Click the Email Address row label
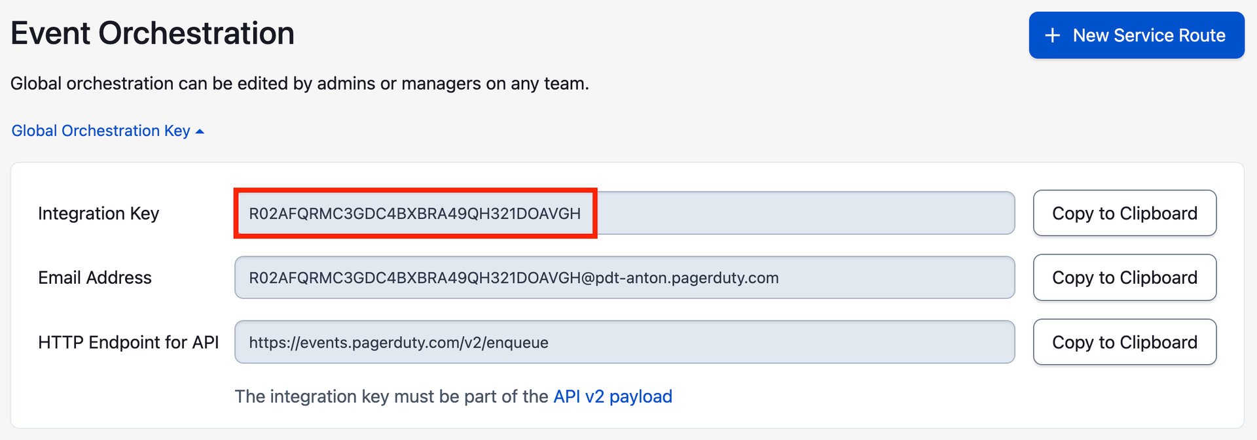The width and height of the screenshot is (1257, 440). click(x=94, y=277)
